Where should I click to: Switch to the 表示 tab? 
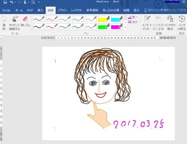(x=137, y=10)
